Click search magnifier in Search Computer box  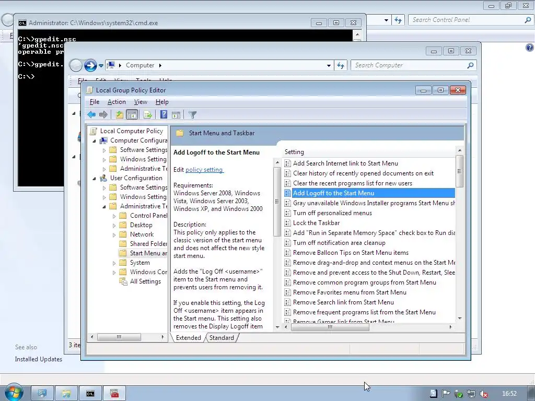coord(470,65)
